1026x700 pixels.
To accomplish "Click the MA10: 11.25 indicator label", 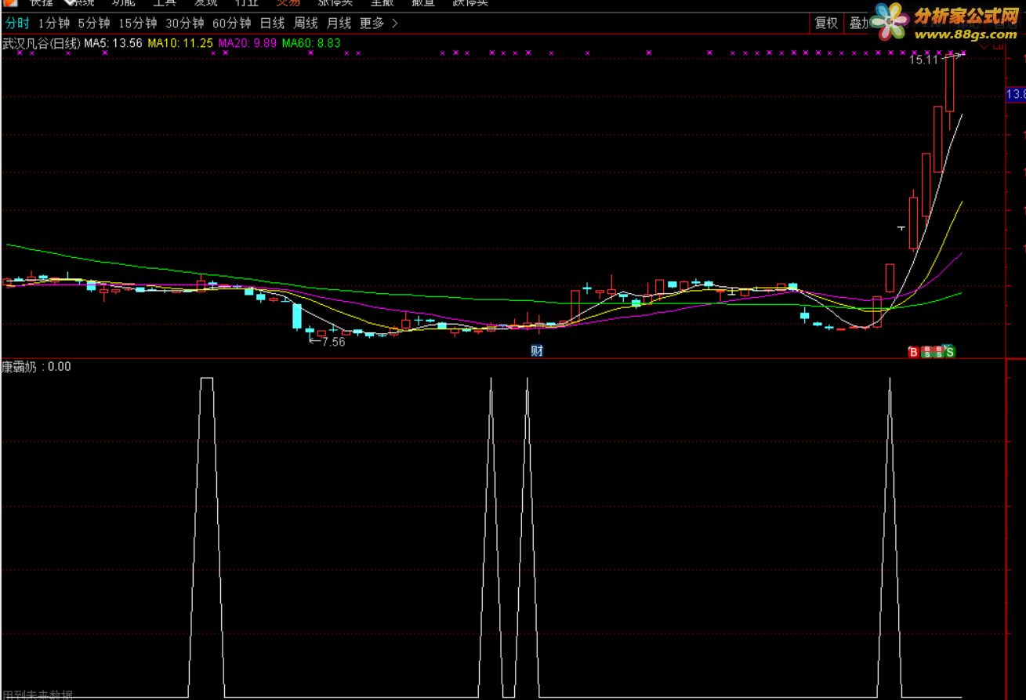I will (x=180, y=43).
